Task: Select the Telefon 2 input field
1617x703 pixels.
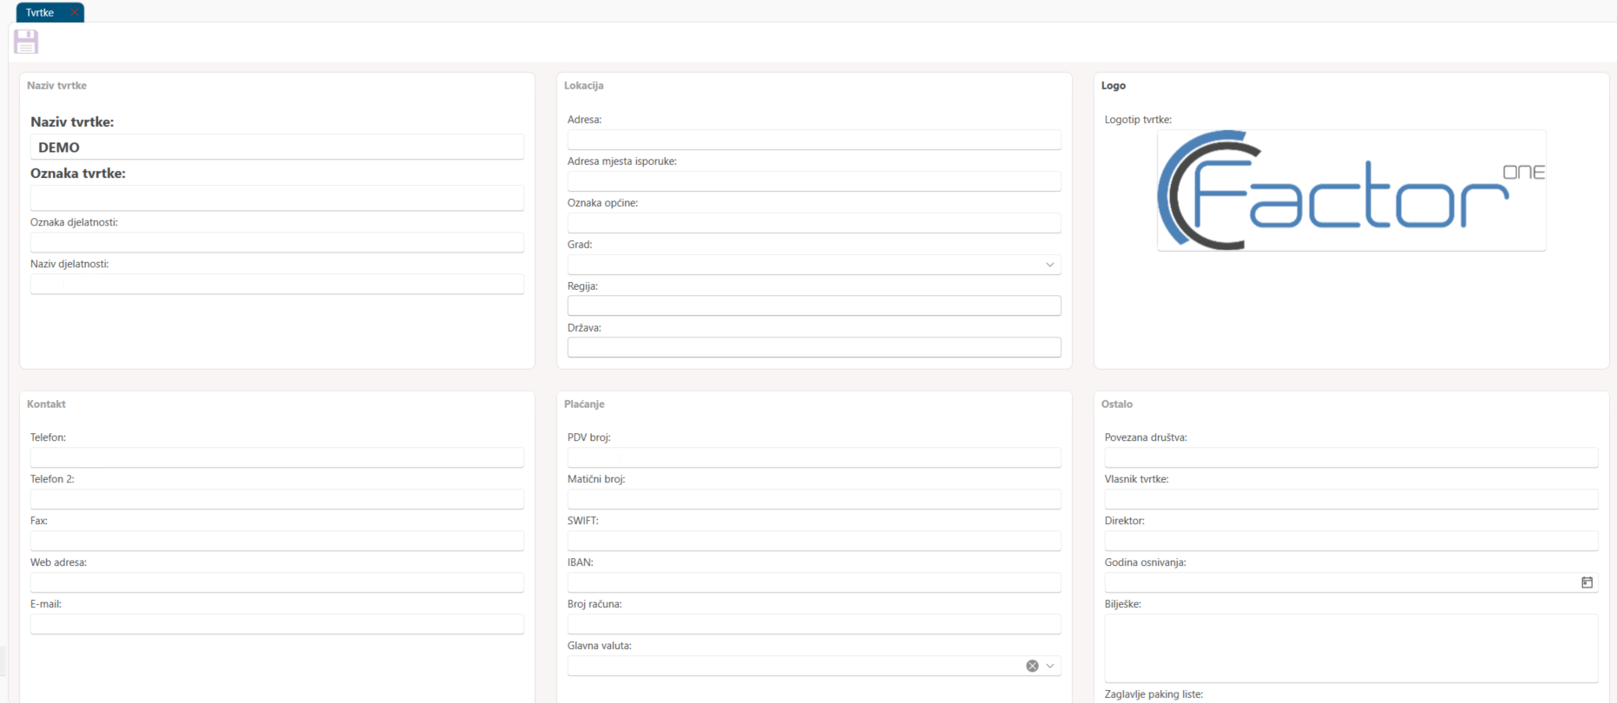Action: click(277, 499)
